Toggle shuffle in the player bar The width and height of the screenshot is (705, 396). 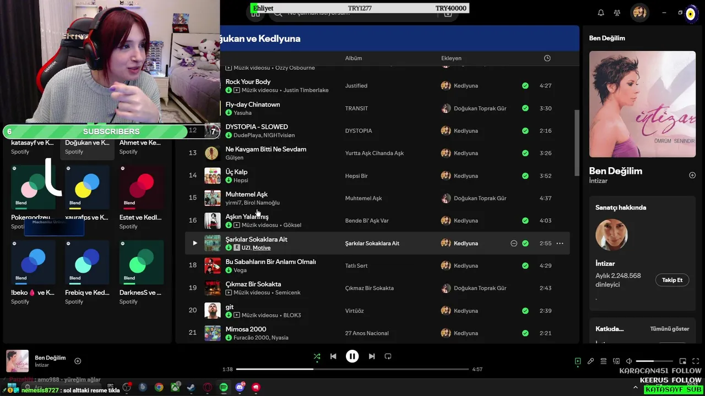click(317, 356)
